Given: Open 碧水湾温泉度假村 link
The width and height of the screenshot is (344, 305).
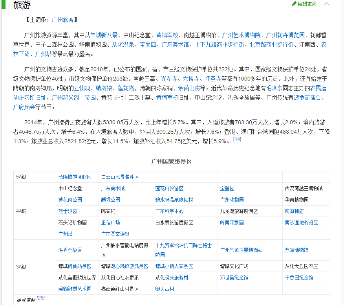Looking at the screenshot, I should [x=174, y=200].
